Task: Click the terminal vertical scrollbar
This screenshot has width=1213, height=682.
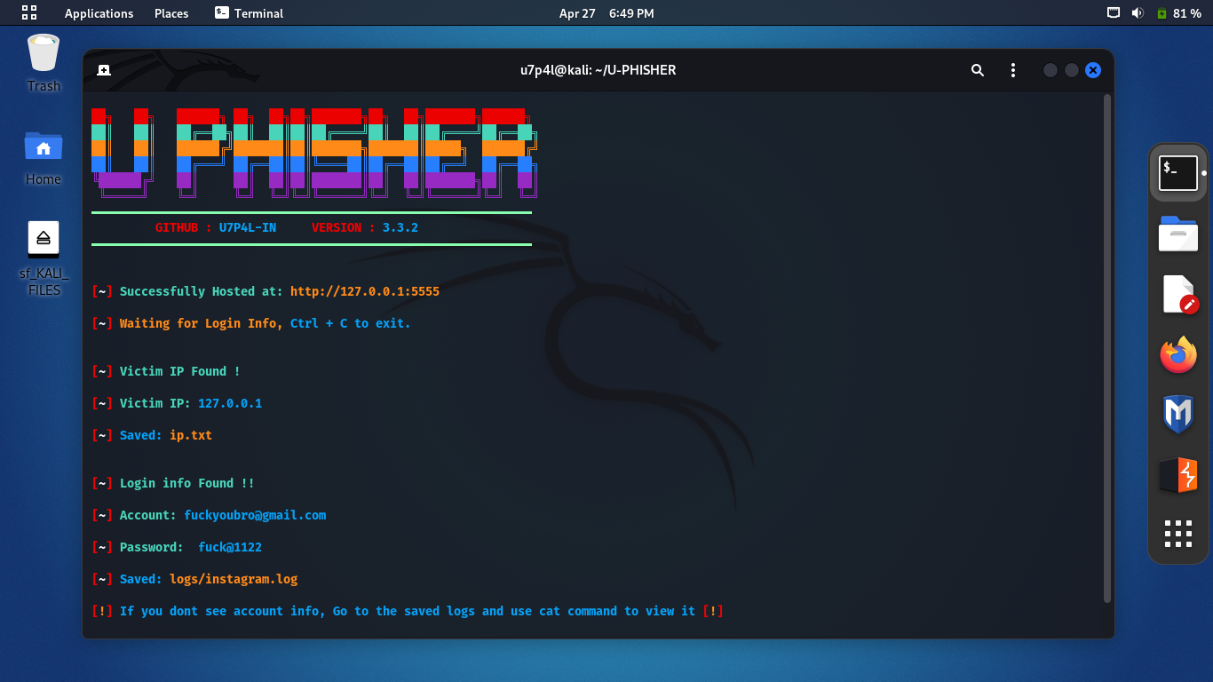Action: tap(1106, 348)
